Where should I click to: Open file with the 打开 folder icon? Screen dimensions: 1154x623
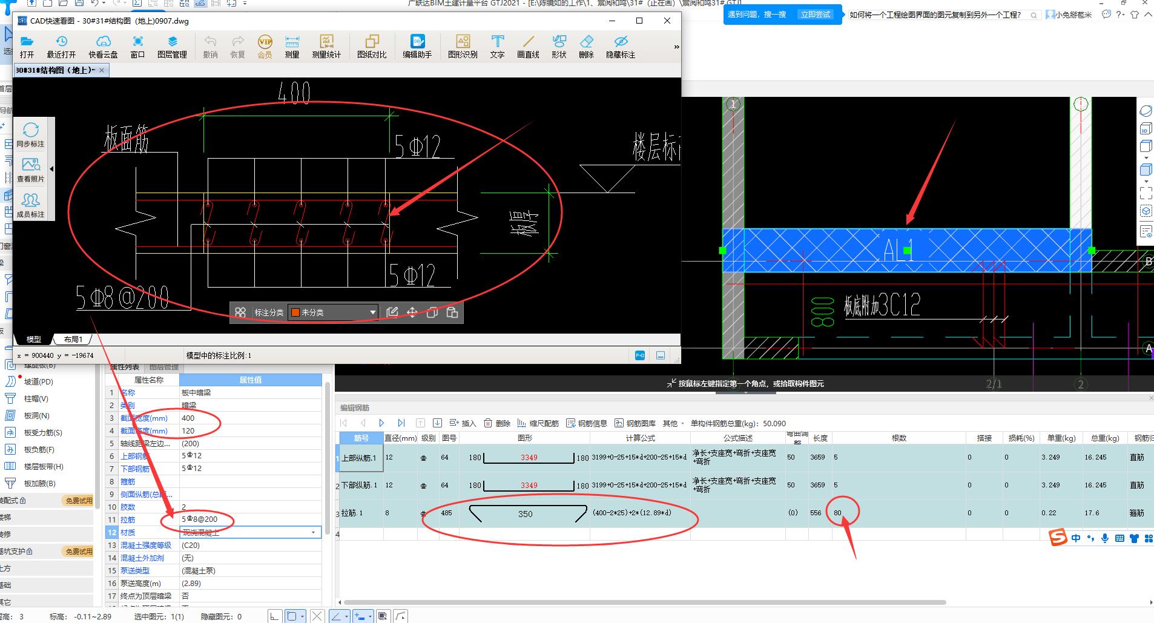(27, 47)
